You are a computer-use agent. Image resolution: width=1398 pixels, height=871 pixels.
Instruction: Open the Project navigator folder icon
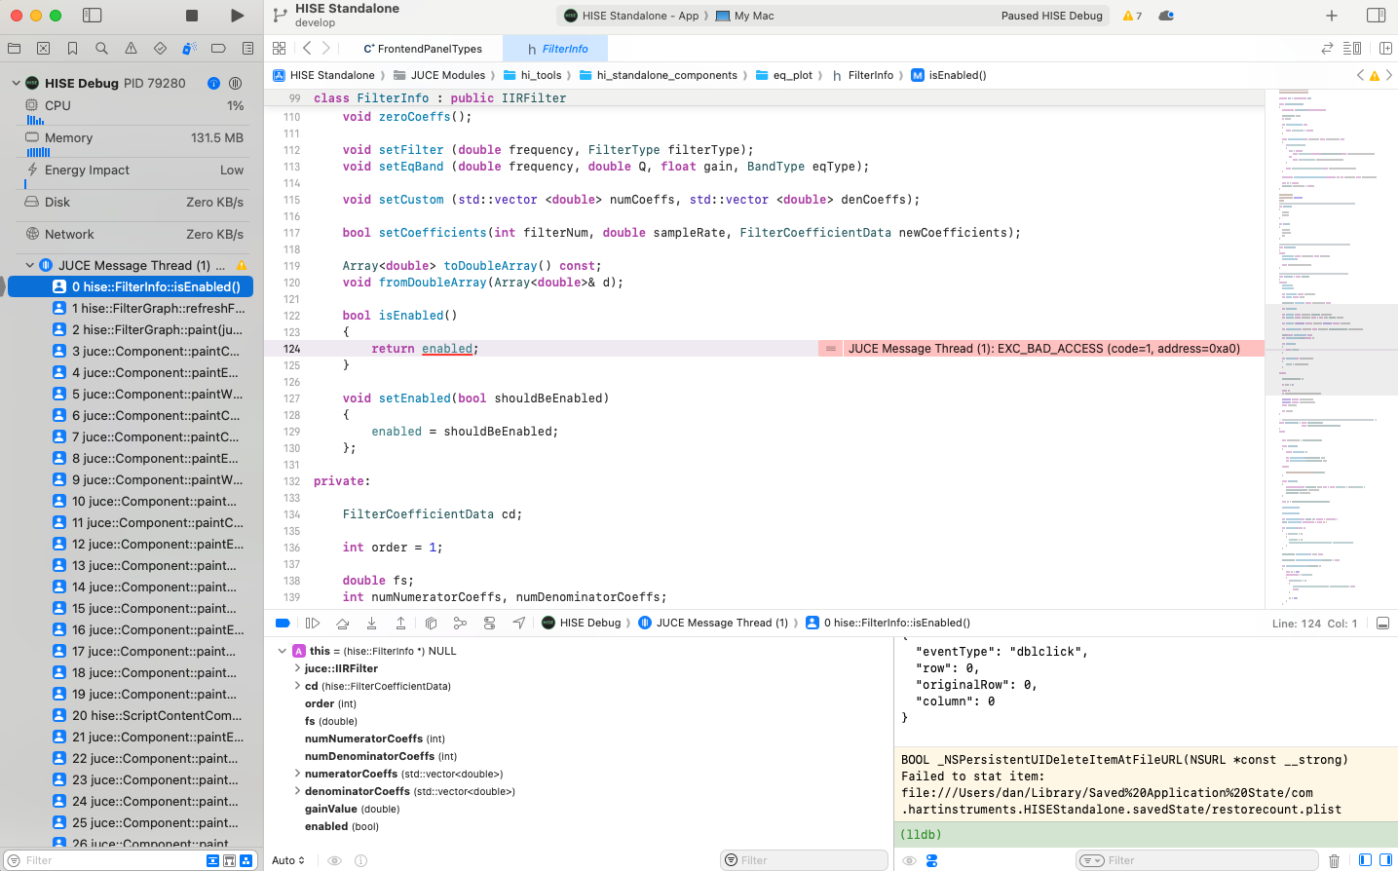(x=14, y=48)
